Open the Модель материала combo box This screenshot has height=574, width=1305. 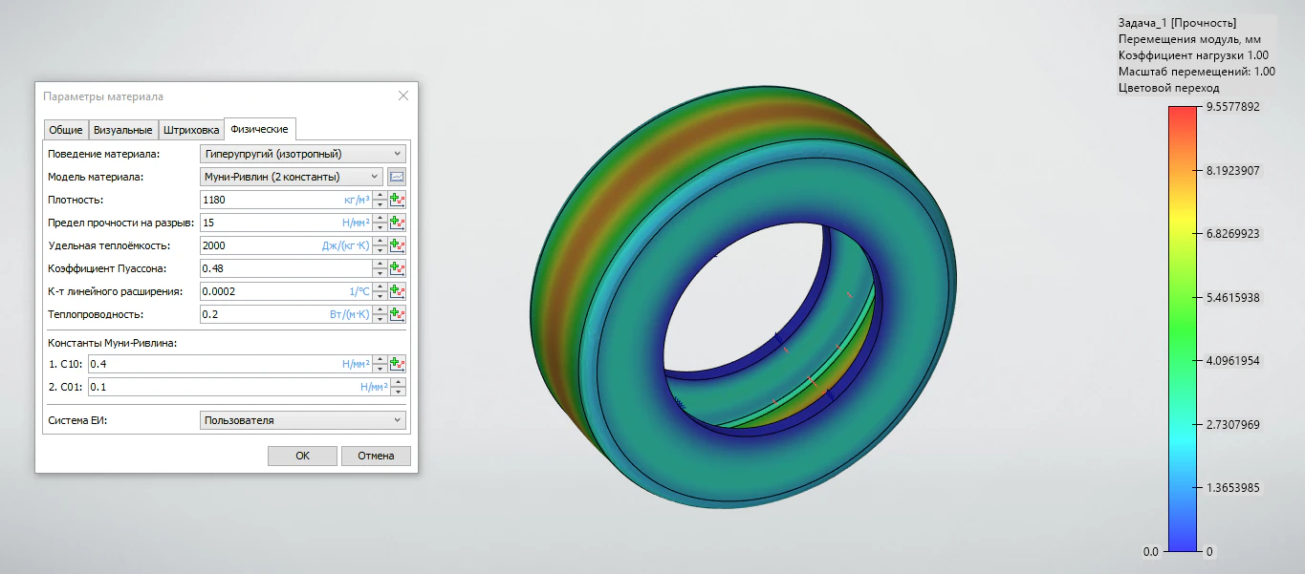pyautogui.click(x=291, y=177)
